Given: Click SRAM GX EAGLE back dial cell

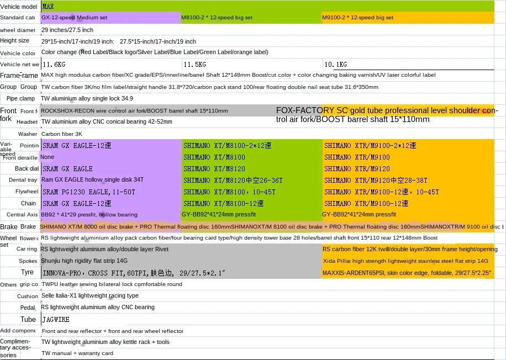Looking at the screenshot, I should 111,169.
